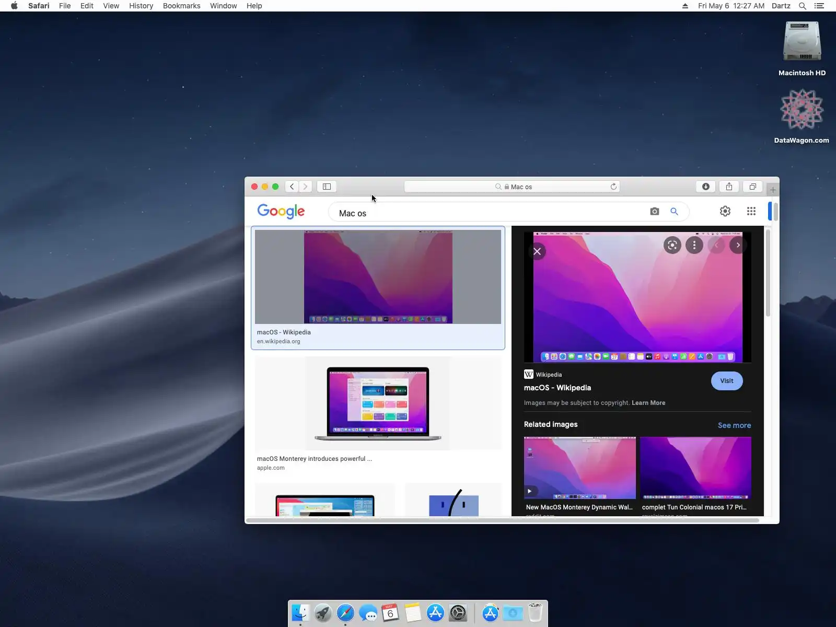The width and height of the screenshot is (836, 627).
Task: Open Finder from the Dock
Action: pos(300,613)
